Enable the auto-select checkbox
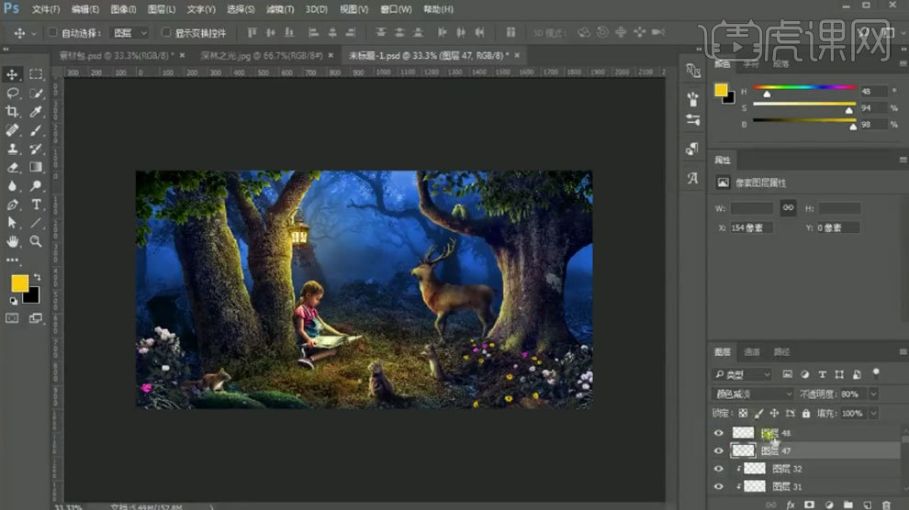 (x=52, y=32)
